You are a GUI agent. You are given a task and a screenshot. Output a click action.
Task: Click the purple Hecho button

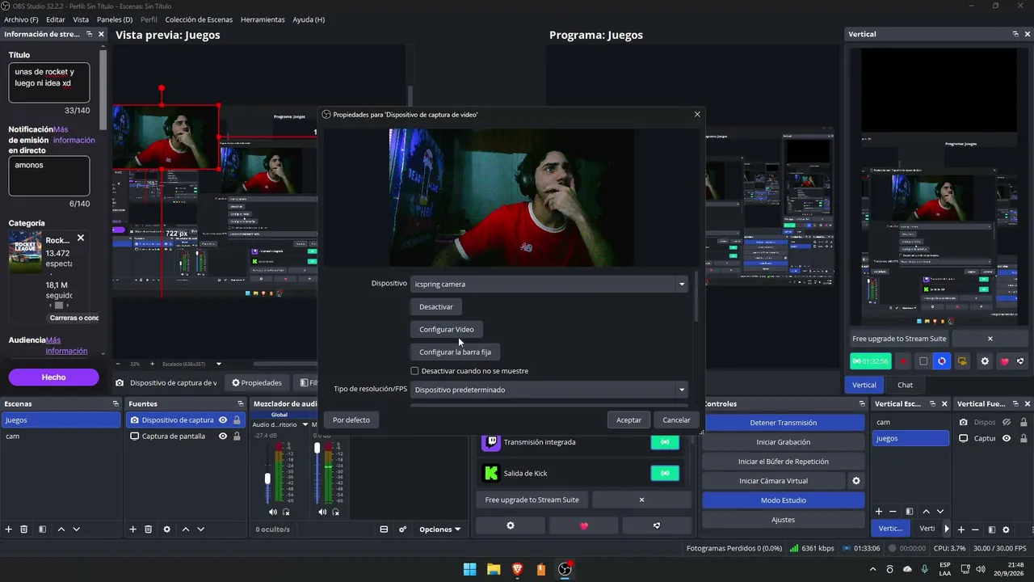[x=53, y=377]
